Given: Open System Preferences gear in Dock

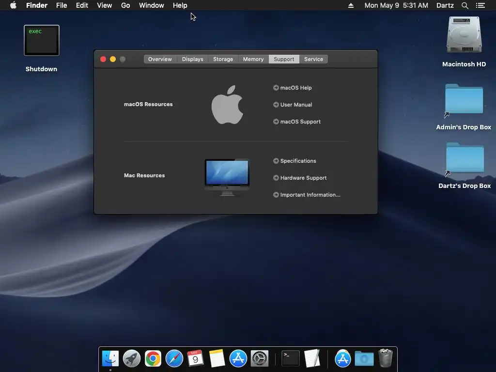Looking at the screenshot, I should click(x=260, y=358).
